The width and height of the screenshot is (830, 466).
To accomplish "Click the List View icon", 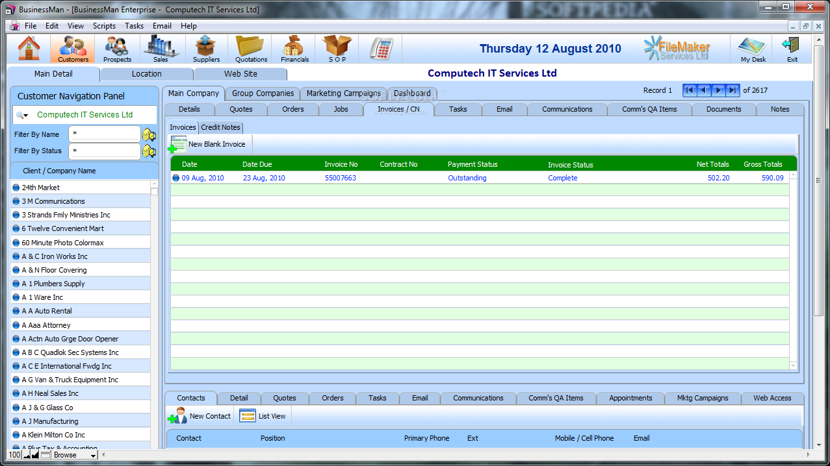I will [x=248, y=416].
